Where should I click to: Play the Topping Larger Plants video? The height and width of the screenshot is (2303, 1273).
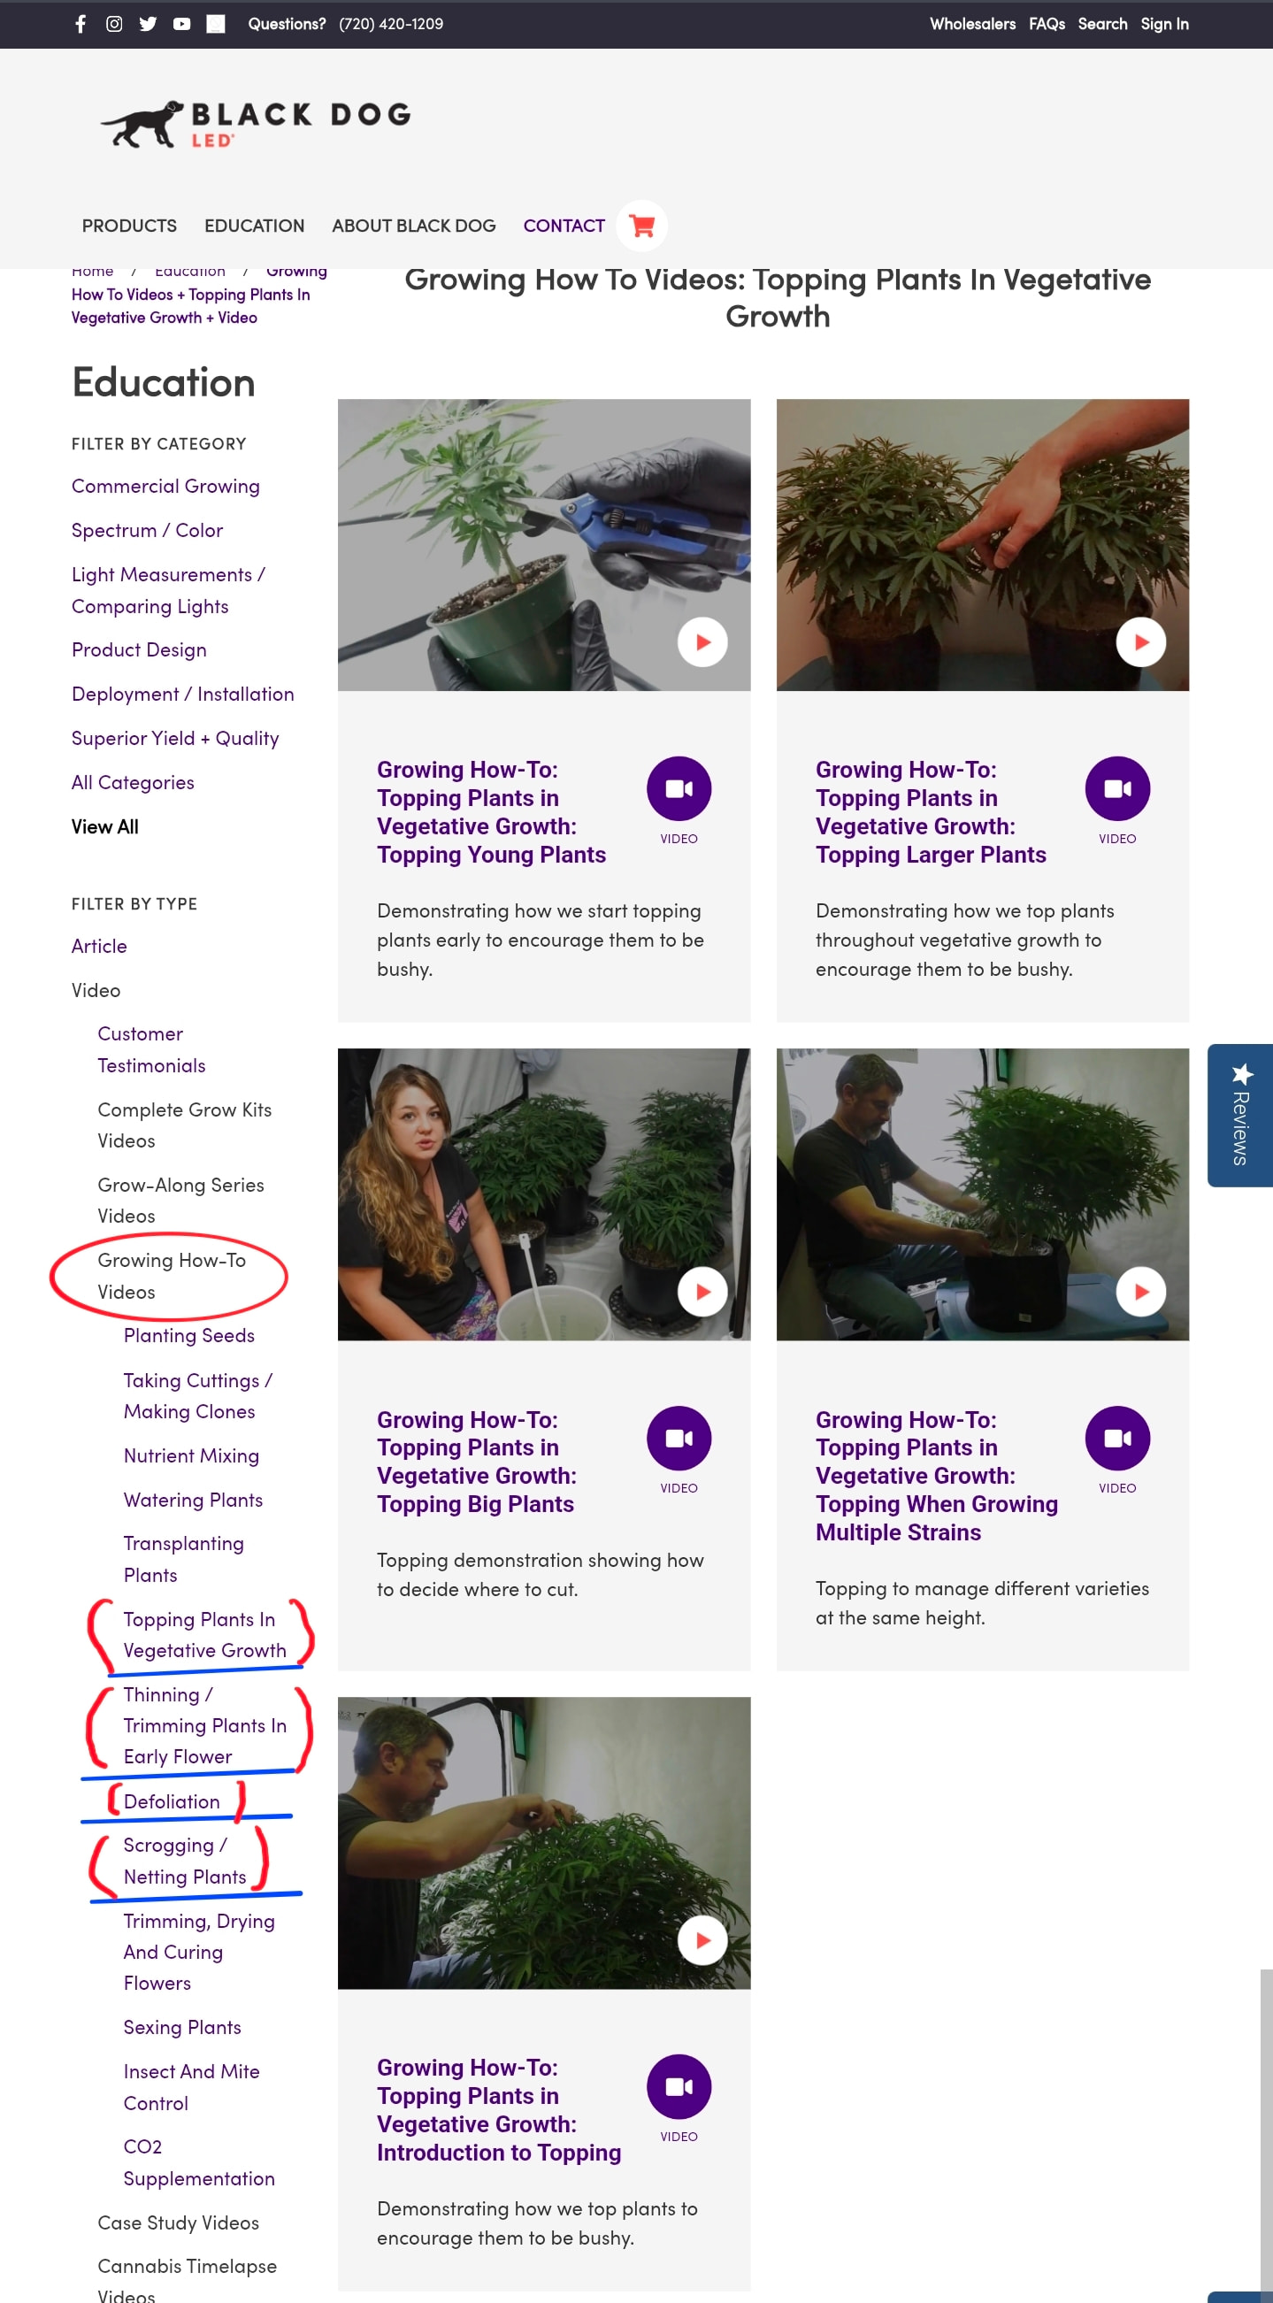coord(1140,642)
